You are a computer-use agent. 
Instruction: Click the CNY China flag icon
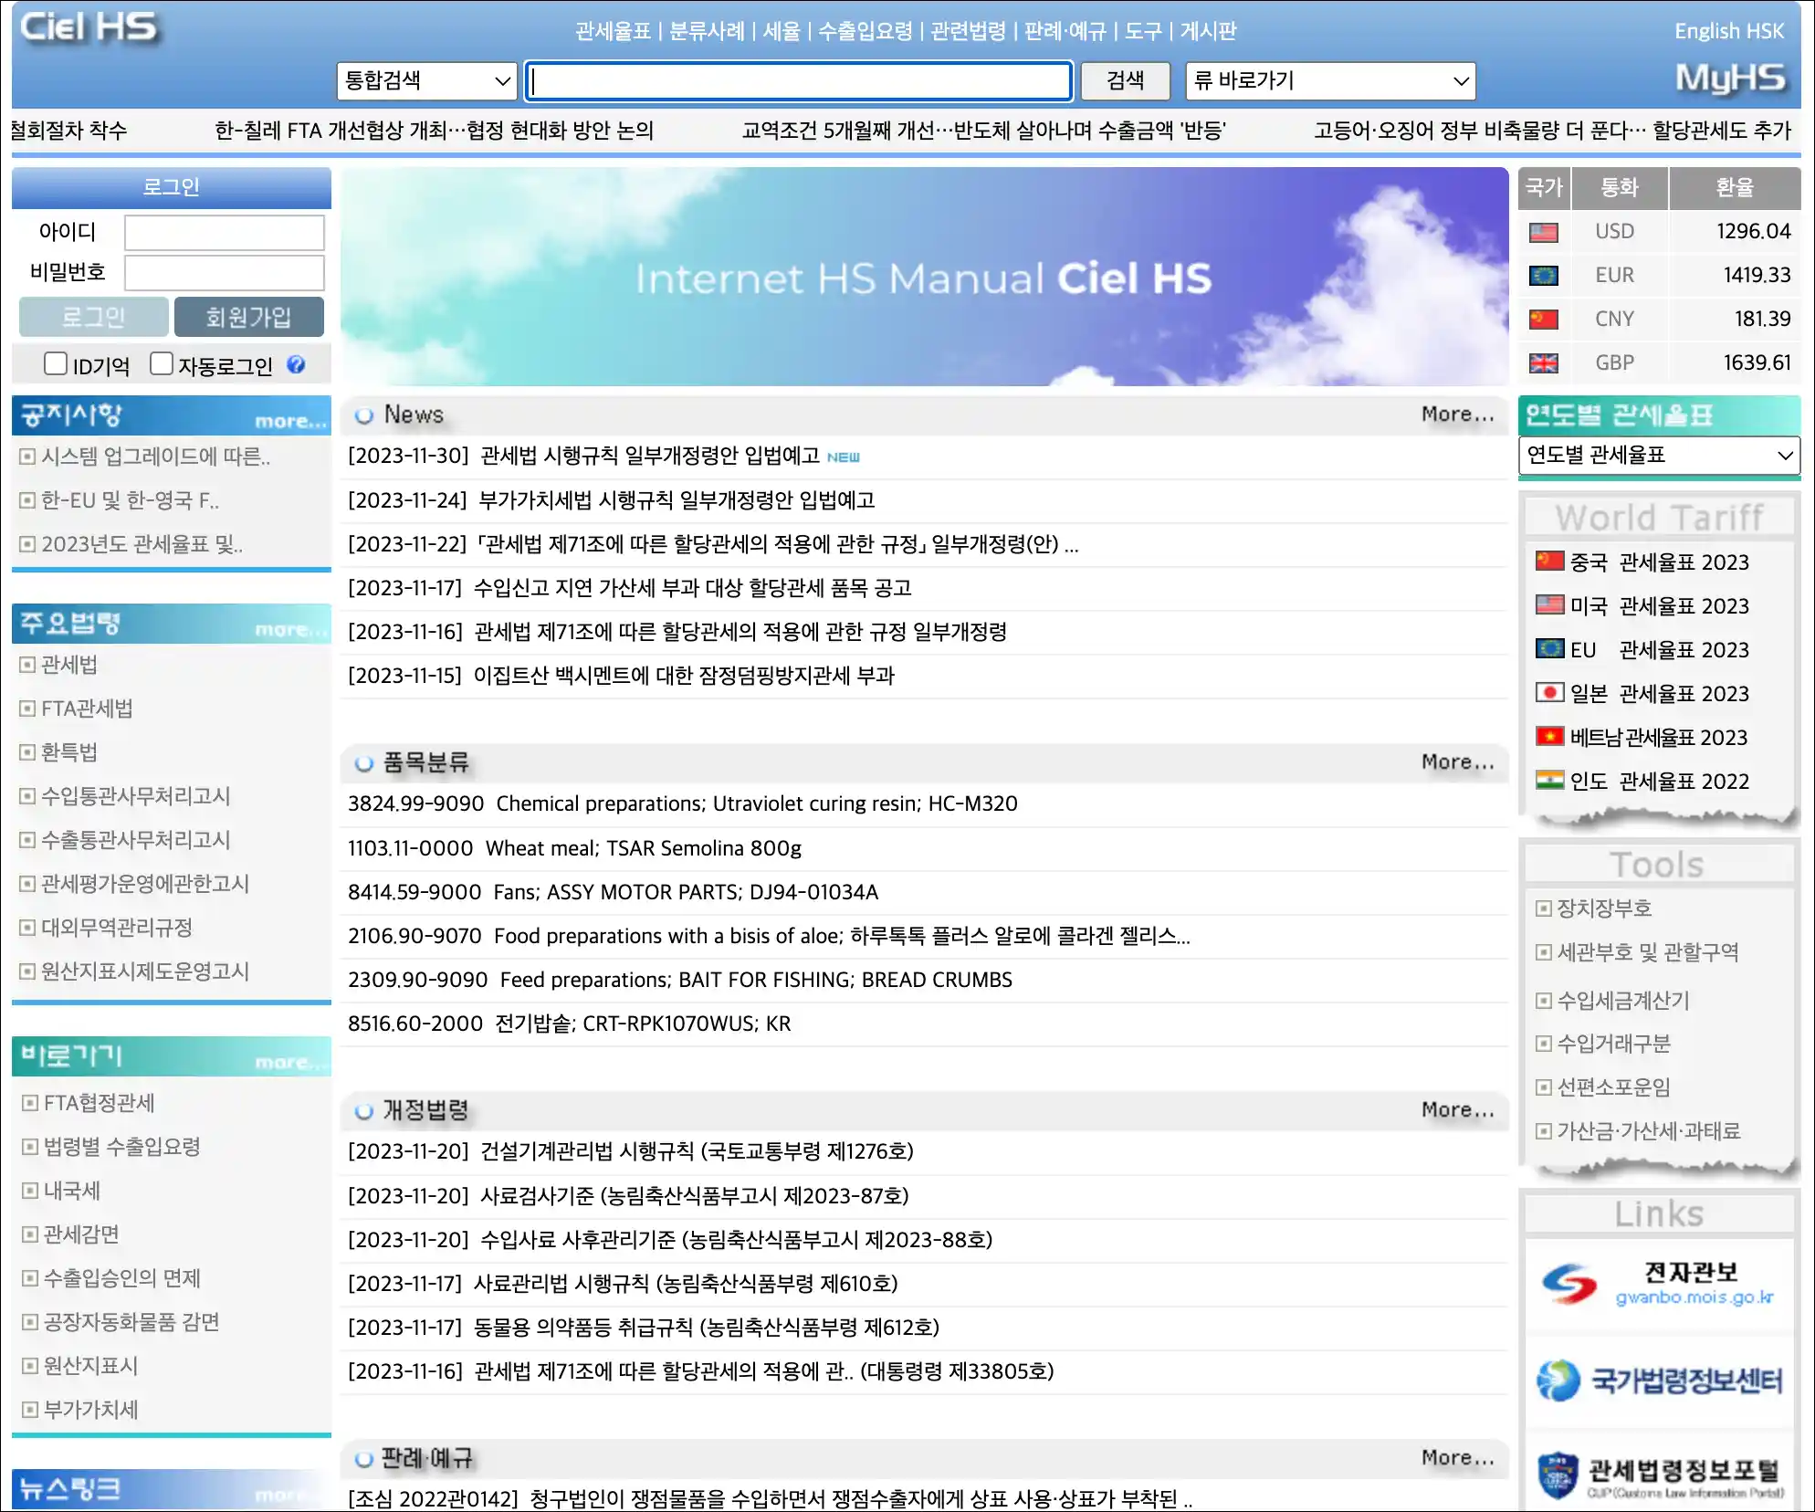(1544, 320)
